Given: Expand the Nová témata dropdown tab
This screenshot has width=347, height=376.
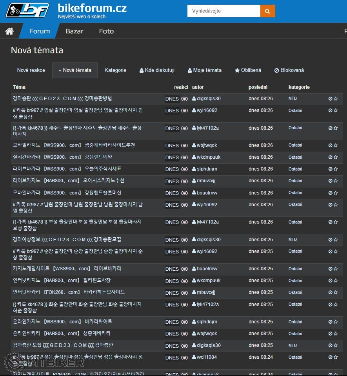Looking at the screenshot, I should (75, 70).
